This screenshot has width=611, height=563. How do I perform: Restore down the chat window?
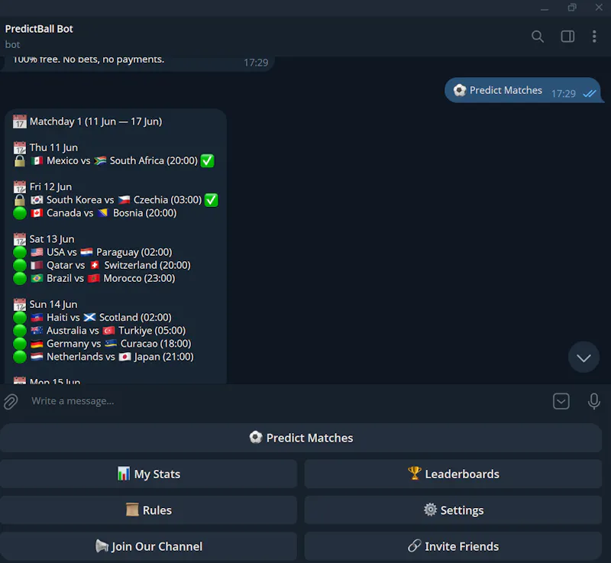point(571,8)
